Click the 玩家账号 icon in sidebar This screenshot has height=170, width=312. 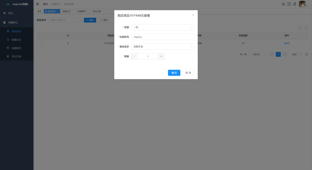point(8,48)
